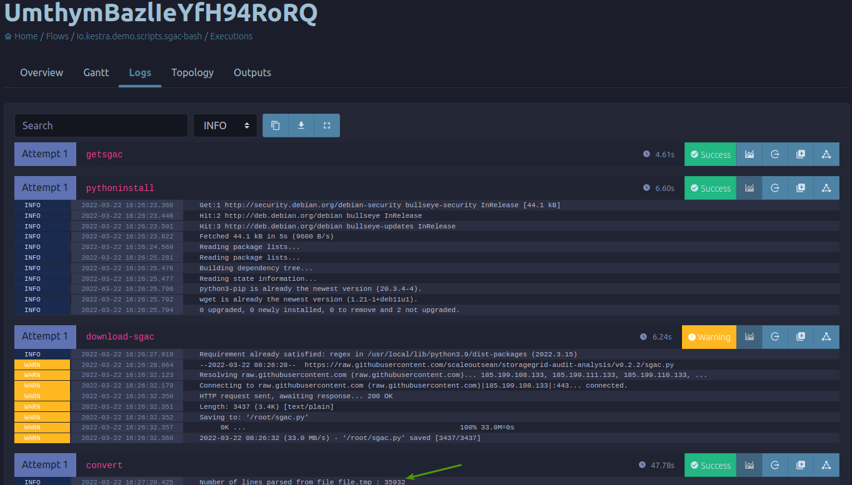Screen dimensions: 852x485
Task: Show topology icon for convert task
Action: (x=826, y=465)
